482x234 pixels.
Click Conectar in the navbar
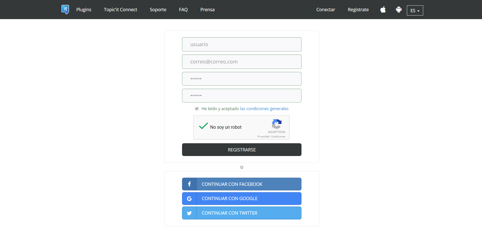click(326, 9)
